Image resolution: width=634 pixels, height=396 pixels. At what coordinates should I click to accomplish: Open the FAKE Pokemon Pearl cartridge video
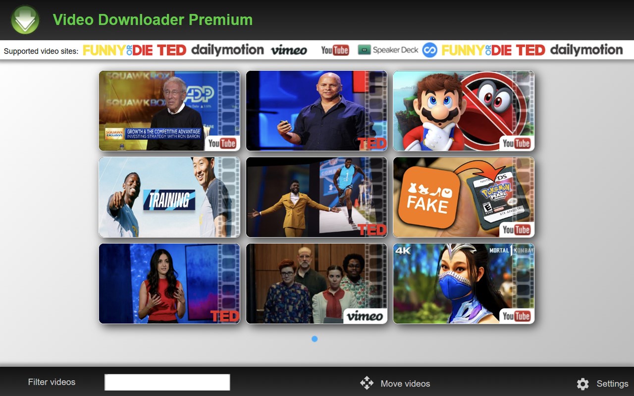coord(464,197)
